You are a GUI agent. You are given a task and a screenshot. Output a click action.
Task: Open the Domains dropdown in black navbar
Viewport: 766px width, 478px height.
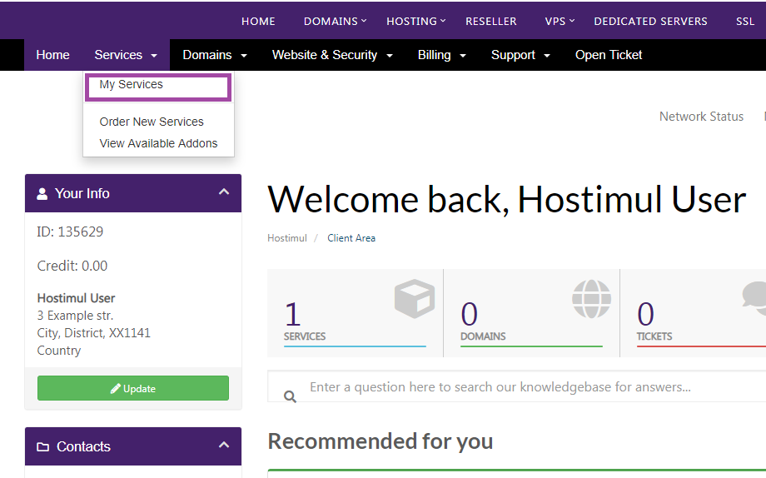(215, 55)
